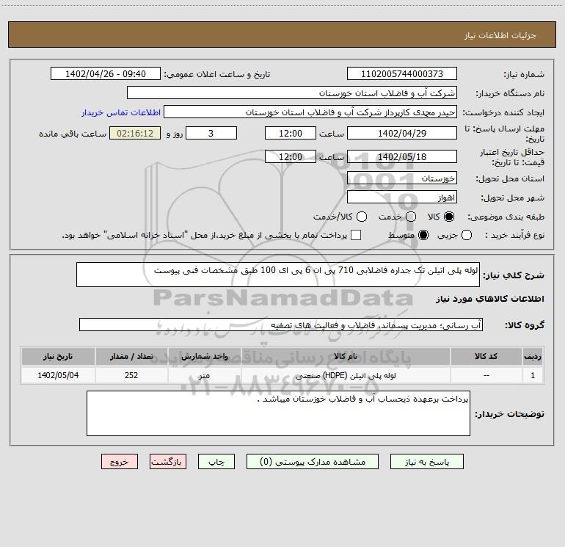
Task: Click the need date cell 1402/05/04
Action: tap(58, 375)
